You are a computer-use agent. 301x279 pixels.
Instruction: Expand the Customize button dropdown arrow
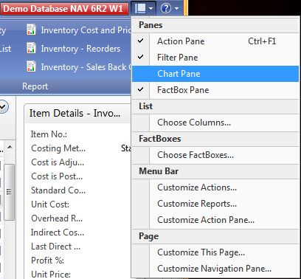151,9
